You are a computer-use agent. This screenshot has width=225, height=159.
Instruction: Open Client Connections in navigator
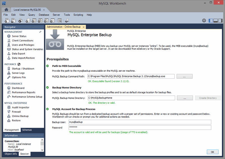click(22, 40)
